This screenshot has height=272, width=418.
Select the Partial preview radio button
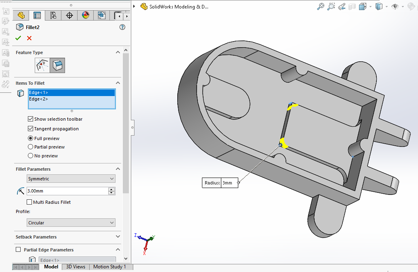pos(31,147)
